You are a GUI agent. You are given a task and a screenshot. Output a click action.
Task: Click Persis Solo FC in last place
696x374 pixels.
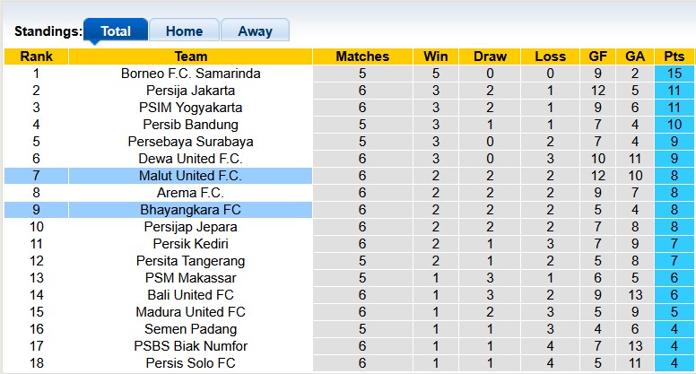[x=190, y=363]
